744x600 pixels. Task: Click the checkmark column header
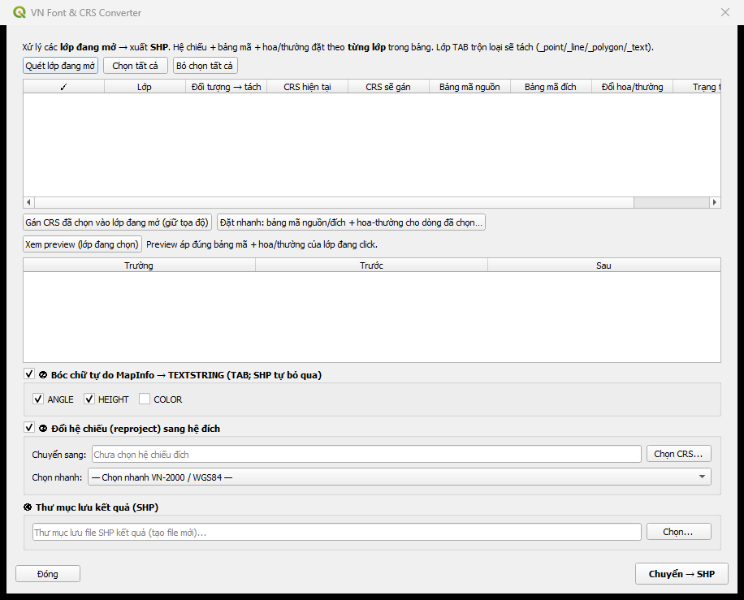(x=63, y=87)
